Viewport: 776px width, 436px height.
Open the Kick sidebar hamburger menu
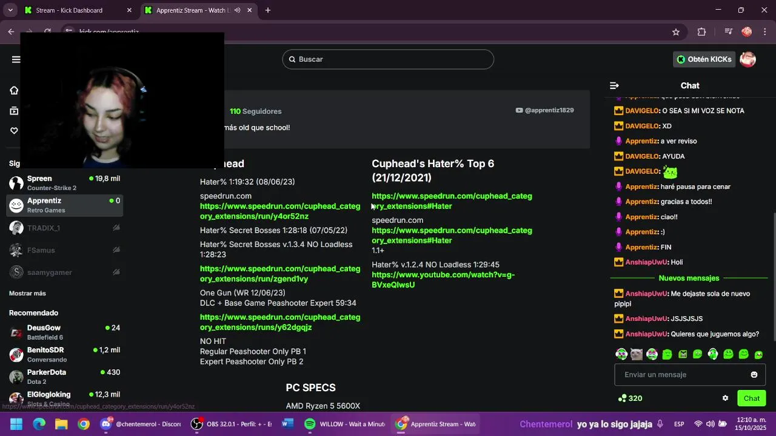click(x=16, y=59)
